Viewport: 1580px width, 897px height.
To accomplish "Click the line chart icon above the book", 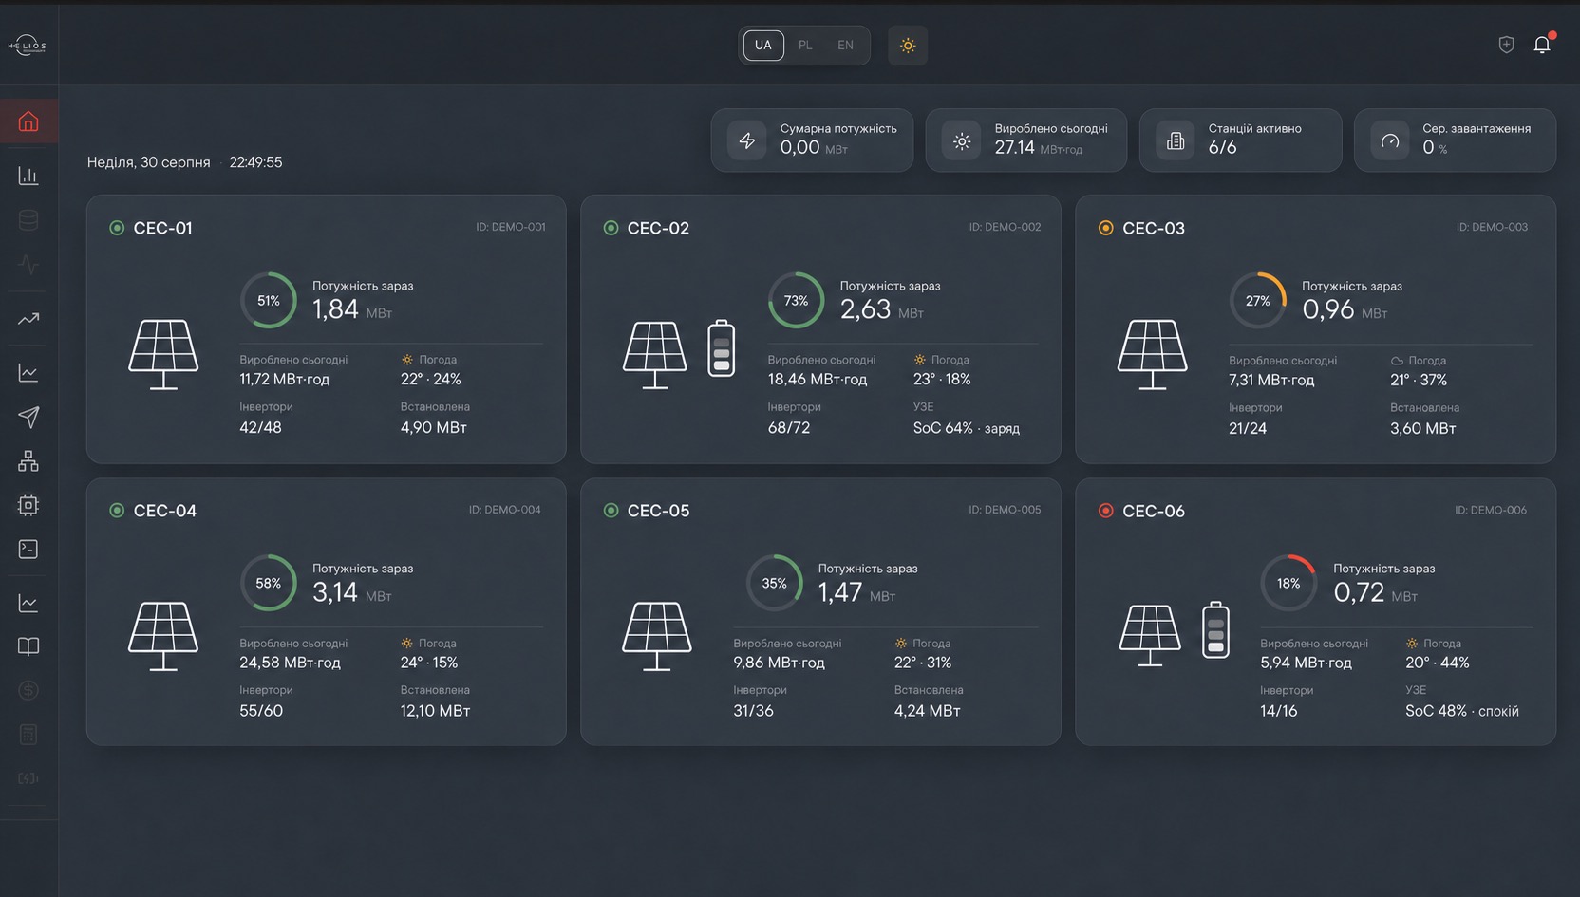I will pyautogui.click(x=28, y=603).
